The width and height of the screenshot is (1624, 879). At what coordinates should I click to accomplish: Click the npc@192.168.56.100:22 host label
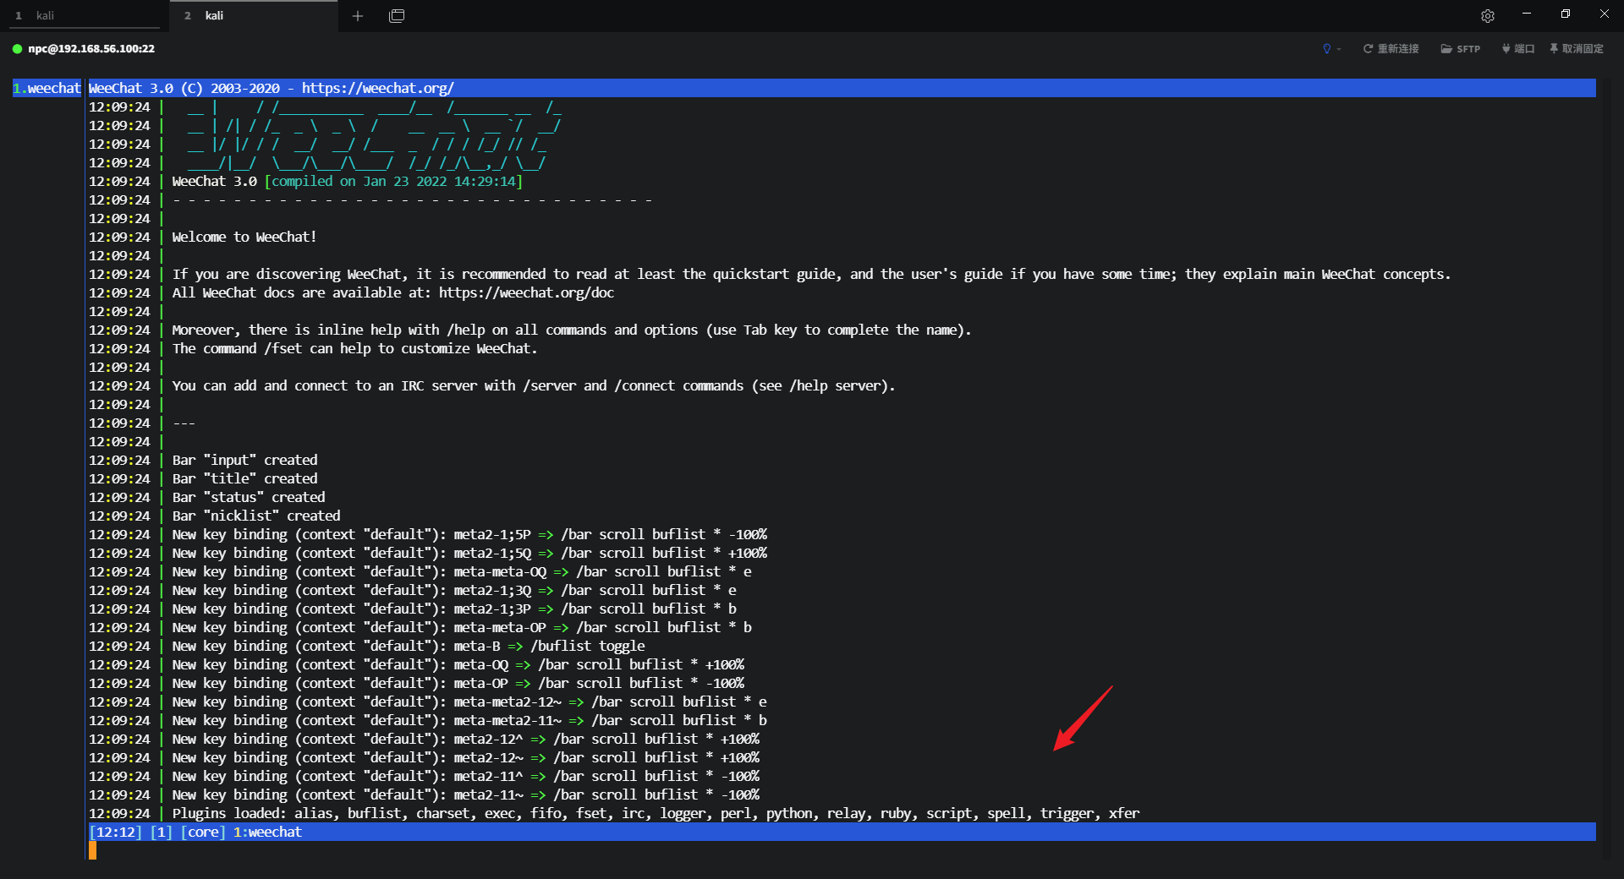click(91, 49)
